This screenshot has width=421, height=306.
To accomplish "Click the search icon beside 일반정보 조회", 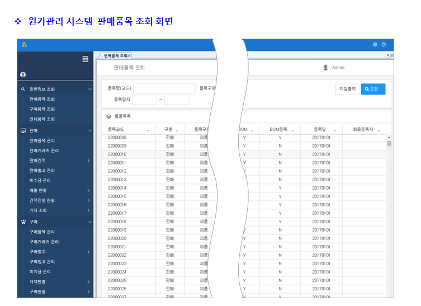I will 23,89.
